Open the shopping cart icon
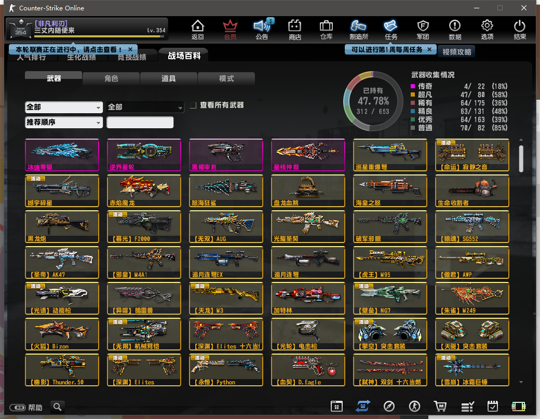 click(x=440, y=406)
